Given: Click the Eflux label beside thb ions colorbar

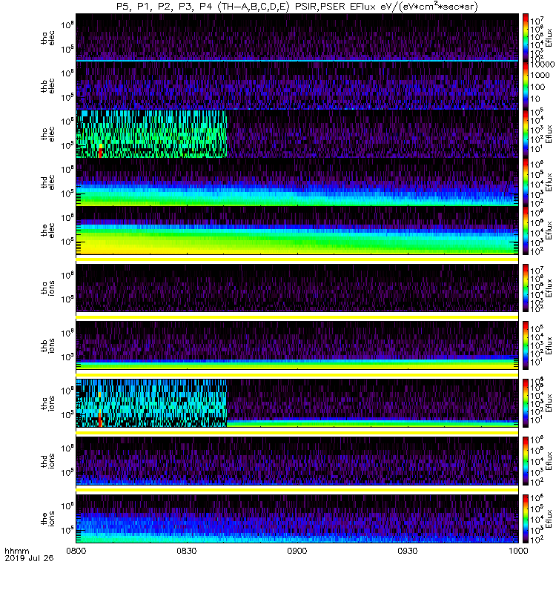Looking at the screenshot, I should point(549,345).
